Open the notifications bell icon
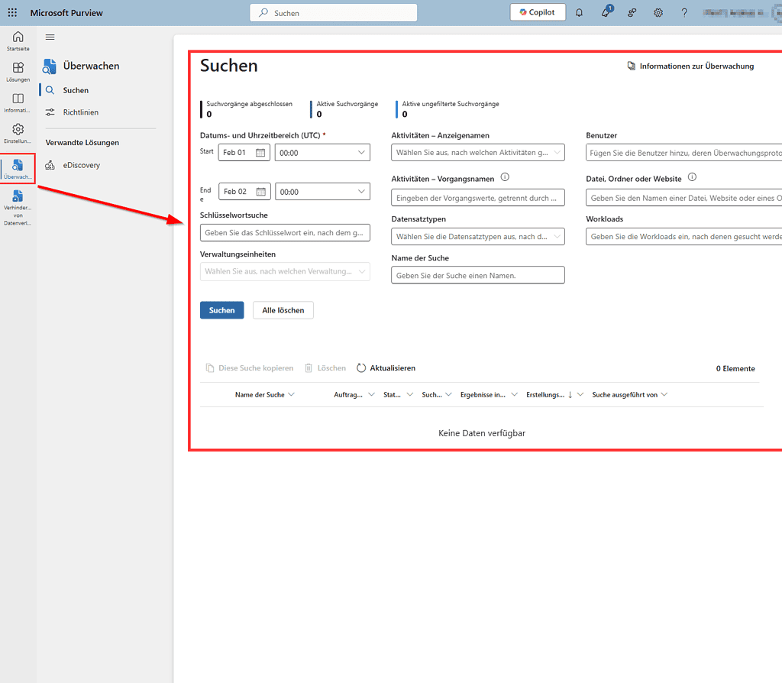782x683 pixels. click(579, 12)
